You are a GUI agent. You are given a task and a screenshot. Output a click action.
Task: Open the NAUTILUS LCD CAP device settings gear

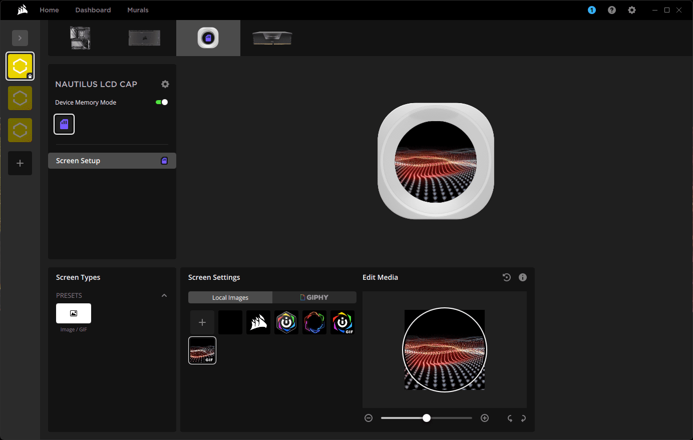coord(165,84)
